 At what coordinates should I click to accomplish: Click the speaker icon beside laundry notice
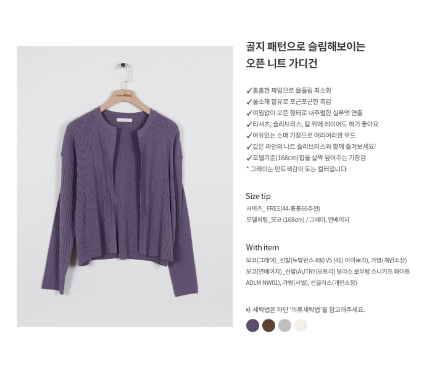pyautogui.click(x=248, y=310)
